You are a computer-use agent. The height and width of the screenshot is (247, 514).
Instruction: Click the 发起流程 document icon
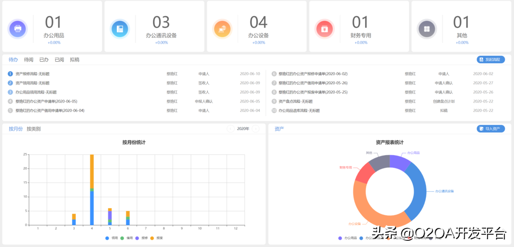[482, 59]
